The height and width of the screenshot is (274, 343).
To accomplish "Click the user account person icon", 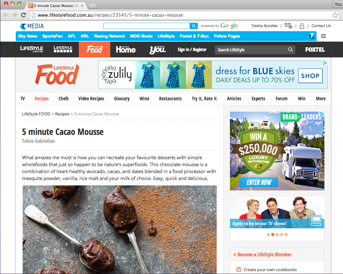I will click(302, 26).
